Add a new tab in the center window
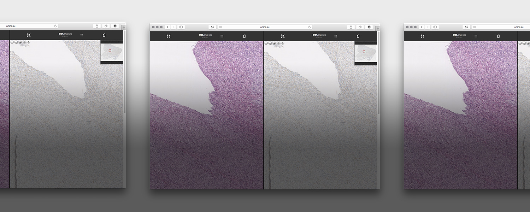Image resolution: width=530 pixels, height=212 pixels. (x=378, y=28)
